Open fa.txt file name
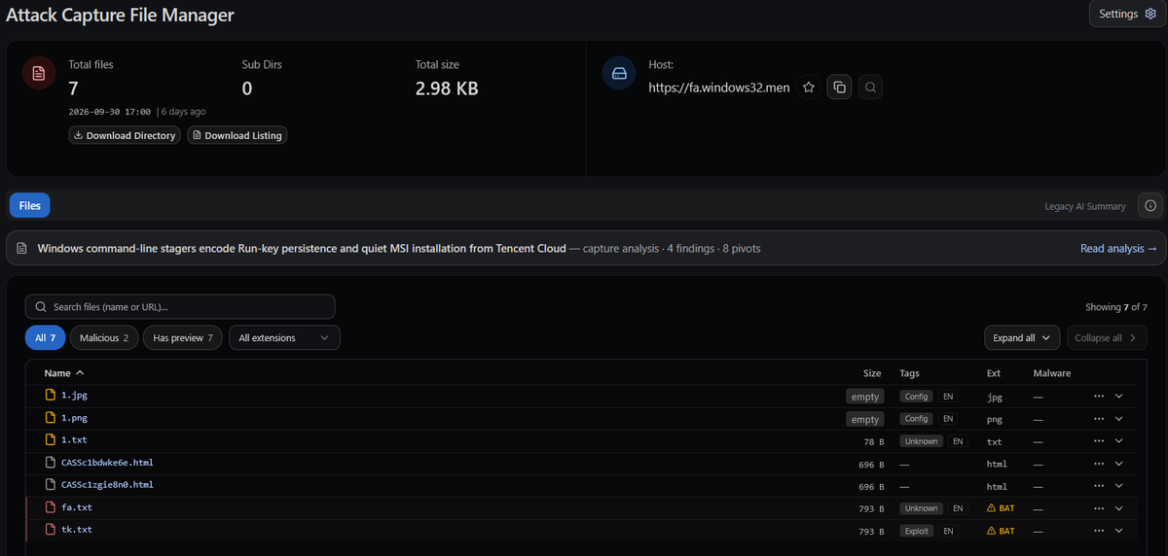The width and height of the screenshot is (1168, 556). pos(77,506)
